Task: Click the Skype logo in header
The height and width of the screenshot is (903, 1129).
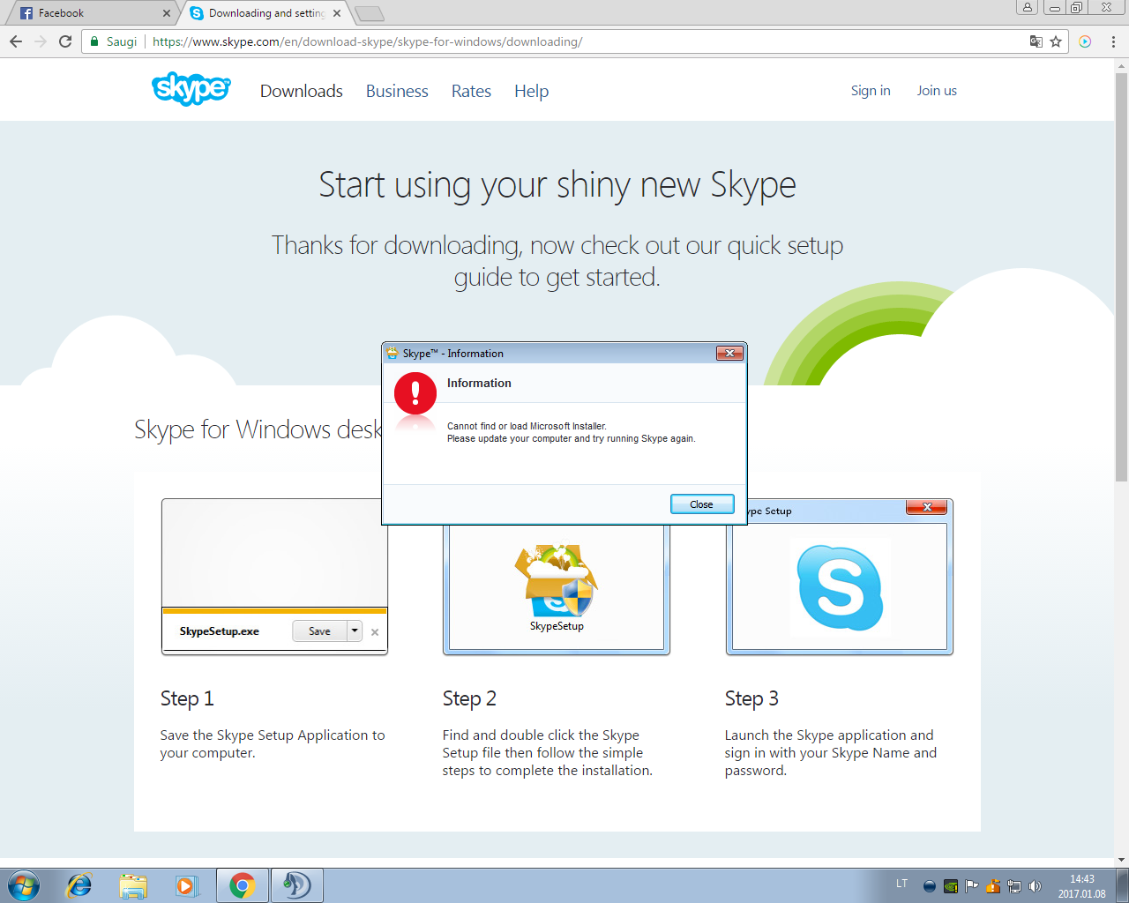Action: pyautogui.click(x=191, y=89)
